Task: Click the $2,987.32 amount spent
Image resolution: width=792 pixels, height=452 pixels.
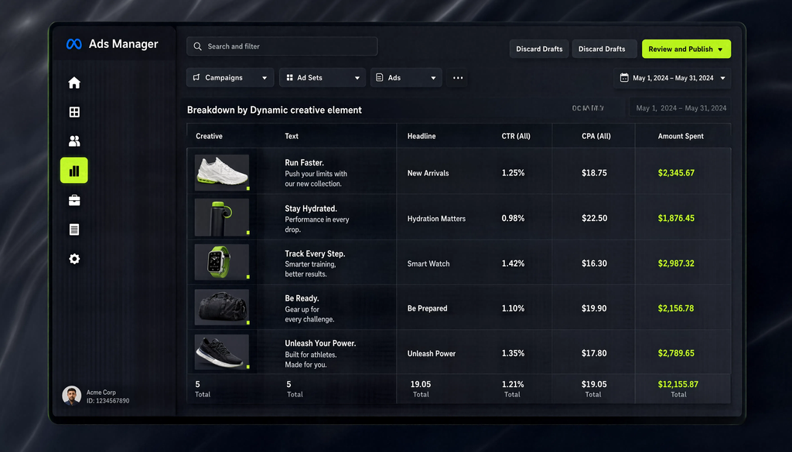Action: [x=676, y=263]
